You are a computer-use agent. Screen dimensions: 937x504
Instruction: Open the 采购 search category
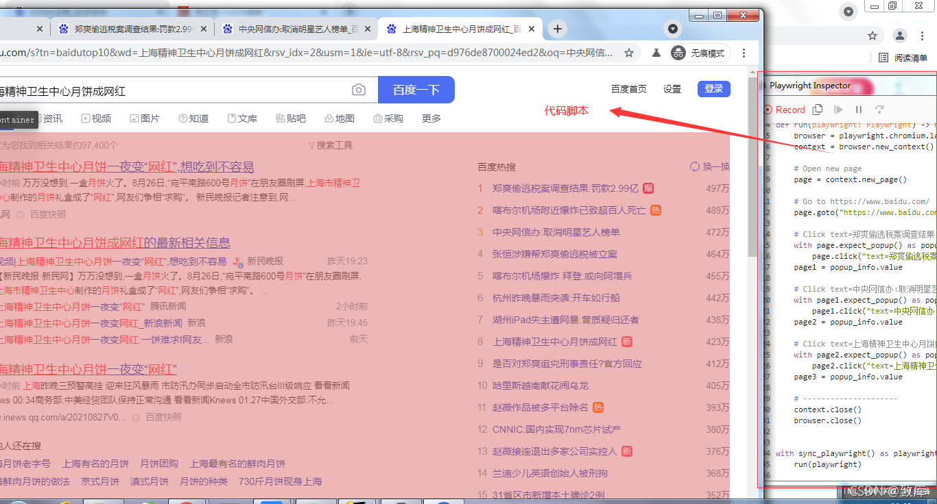pyautogui.click(x=388, y=118)
